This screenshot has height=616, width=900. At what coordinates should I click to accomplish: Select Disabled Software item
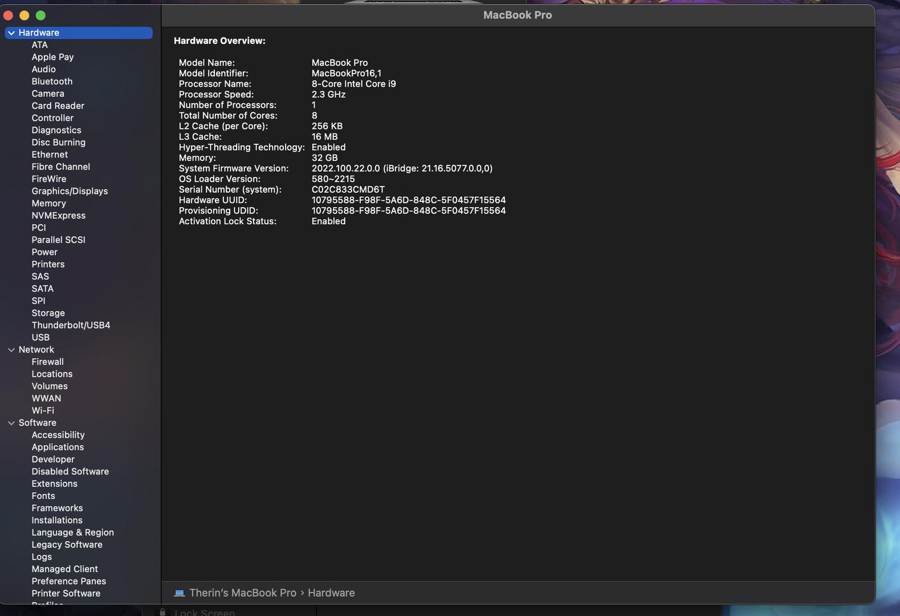click(x=70, y=472)
